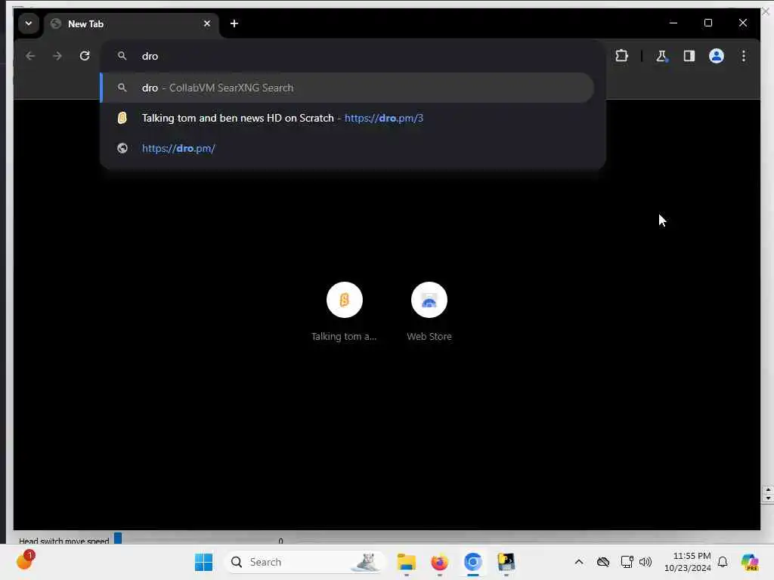This screenshot has height=580, width=774.
Task: Launch the Copilot preview icon
Action: point(750,562)
